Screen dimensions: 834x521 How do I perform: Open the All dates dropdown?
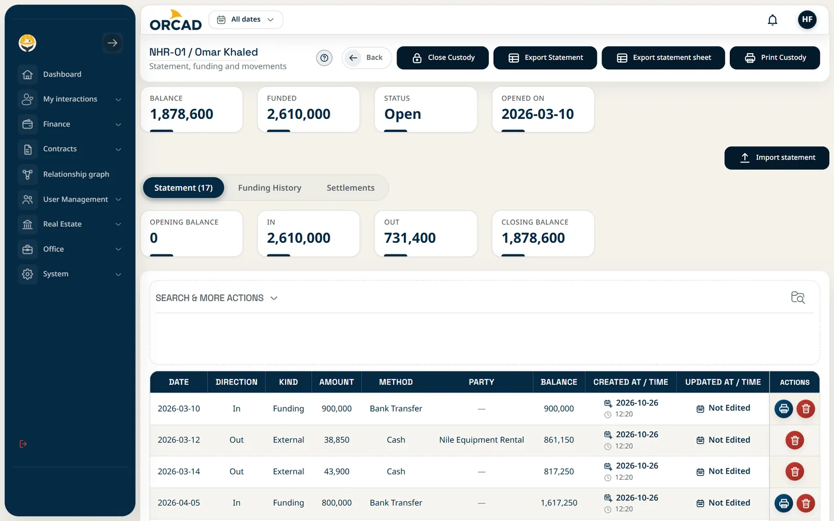[246, 20]
